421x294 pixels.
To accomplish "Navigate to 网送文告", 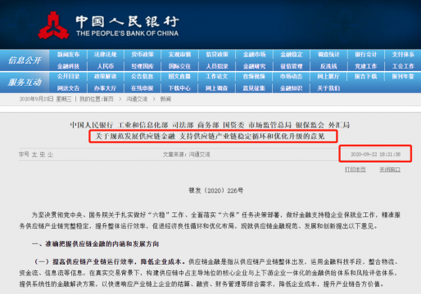I will click(68, 88).
